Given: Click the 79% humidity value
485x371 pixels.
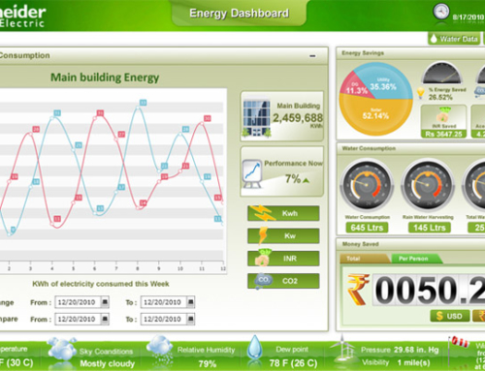Looking at the screenshot, I should 208,364.
